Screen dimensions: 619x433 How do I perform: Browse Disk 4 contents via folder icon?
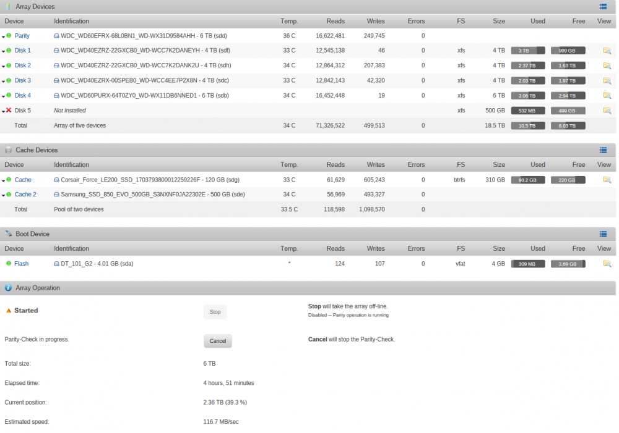coord(607,95)
